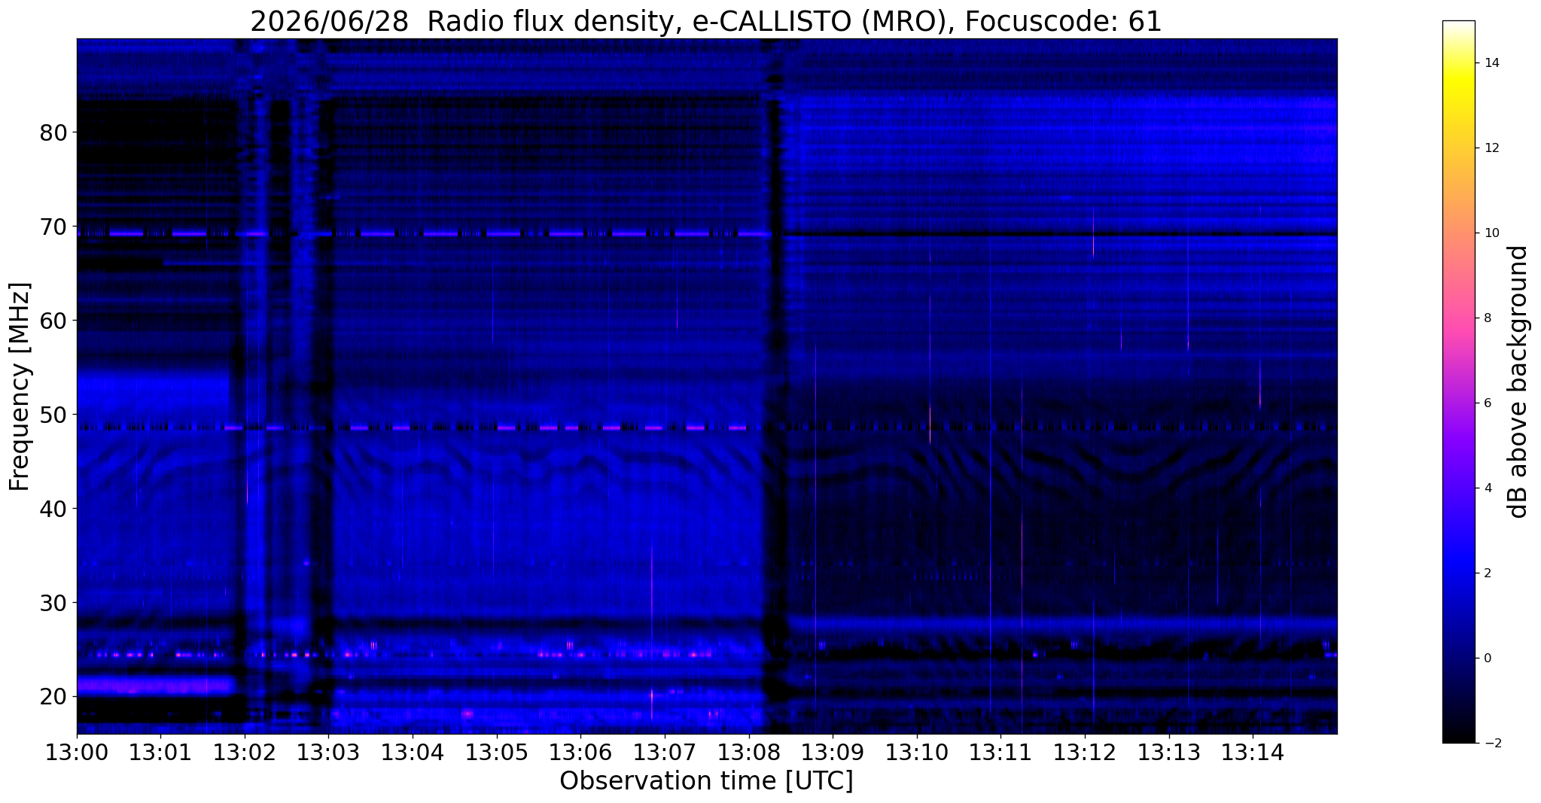The height and width of the screenshot is (803, 1541).
Task: Click the 13:00 time axis label
Action: 77,753
